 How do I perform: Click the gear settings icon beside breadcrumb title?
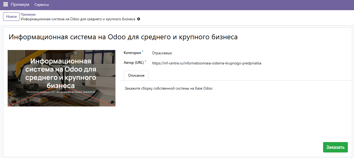pos(139,19)
